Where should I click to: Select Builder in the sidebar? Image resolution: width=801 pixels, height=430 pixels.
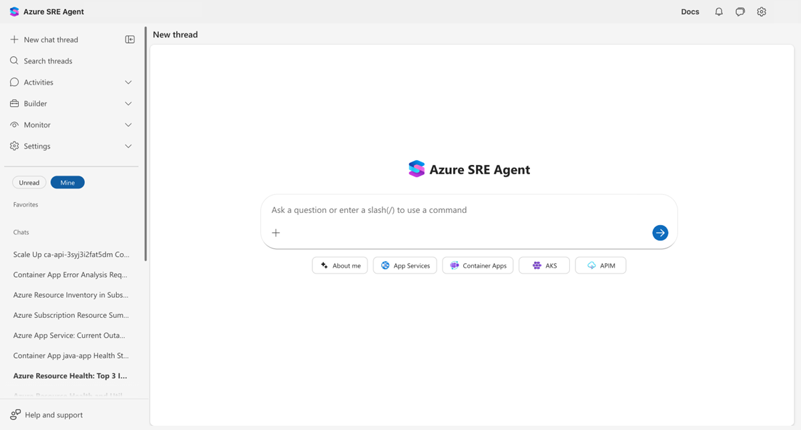click(x=35, y=103)
